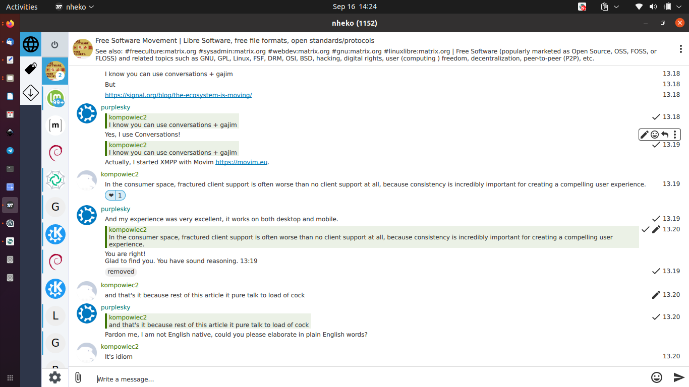Screen dimensions: 689x387
Task: Select the globe 'all rooms' community icon
Action: (31, 44)
